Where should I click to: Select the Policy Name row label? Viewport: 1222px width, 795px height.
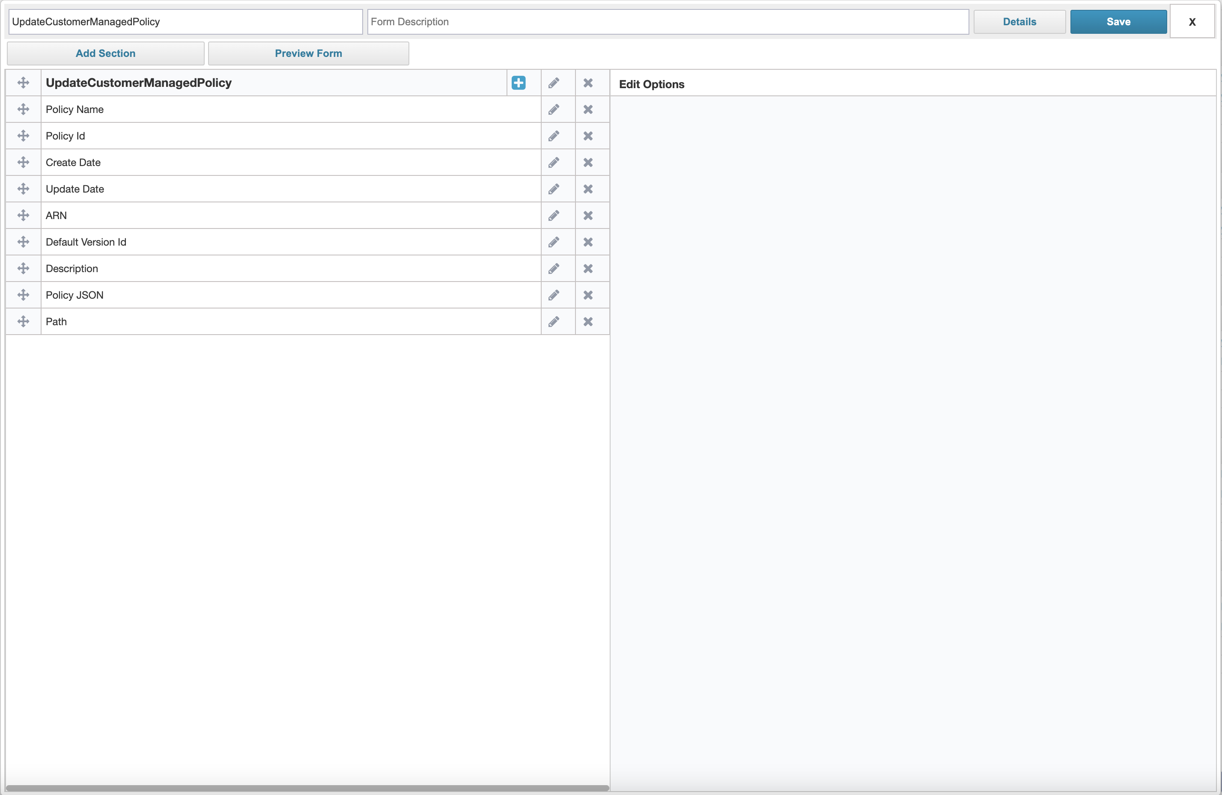pos(75,109)
